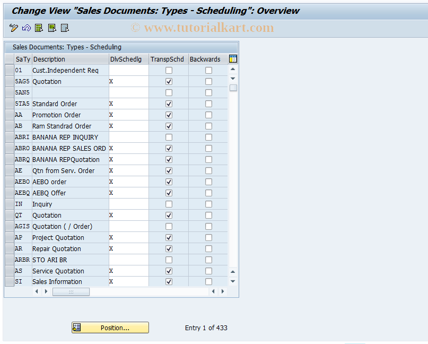The image size is (428, 344).
Task: Uncheck TranspSchd for the 5AG5 Quotation row
Action: [168, 81]
